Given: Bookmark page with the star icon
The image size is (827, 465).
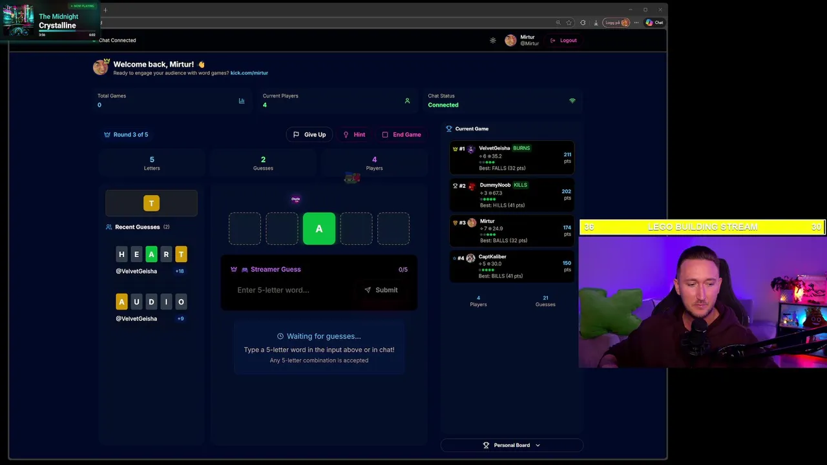Looking at the screenshot, I should pos(569,23).
